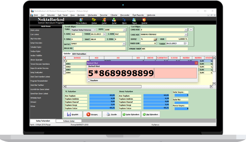Open Program Parametreleri in the quick menu
The width and height of the screenshot is (246, 142).
pyautogui.click(x=39, y=81)
